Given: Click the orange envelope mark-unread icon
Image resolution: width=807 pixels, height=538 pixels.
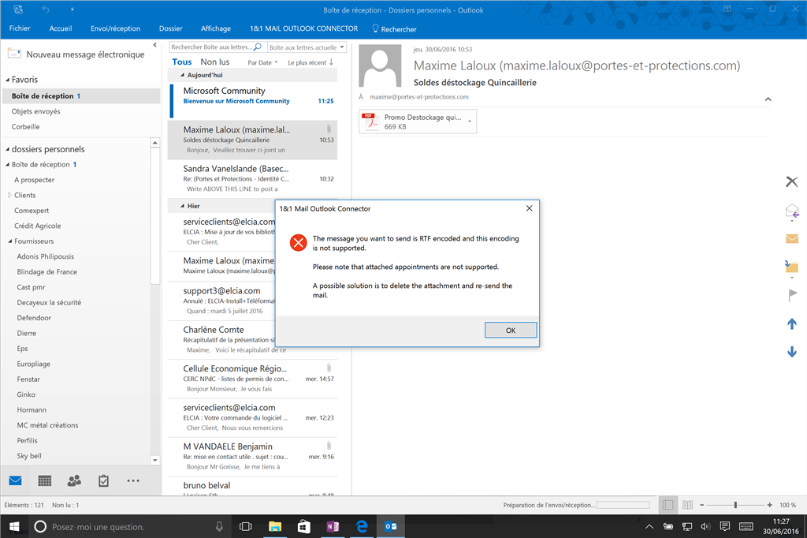Looking at the screenshot, I should 791,238.
